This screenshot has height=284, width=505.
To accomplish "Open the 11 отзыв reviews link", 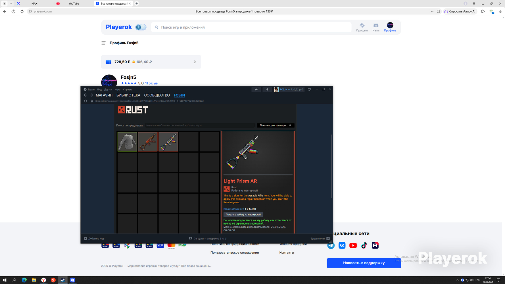I will (x=151, y=83).
